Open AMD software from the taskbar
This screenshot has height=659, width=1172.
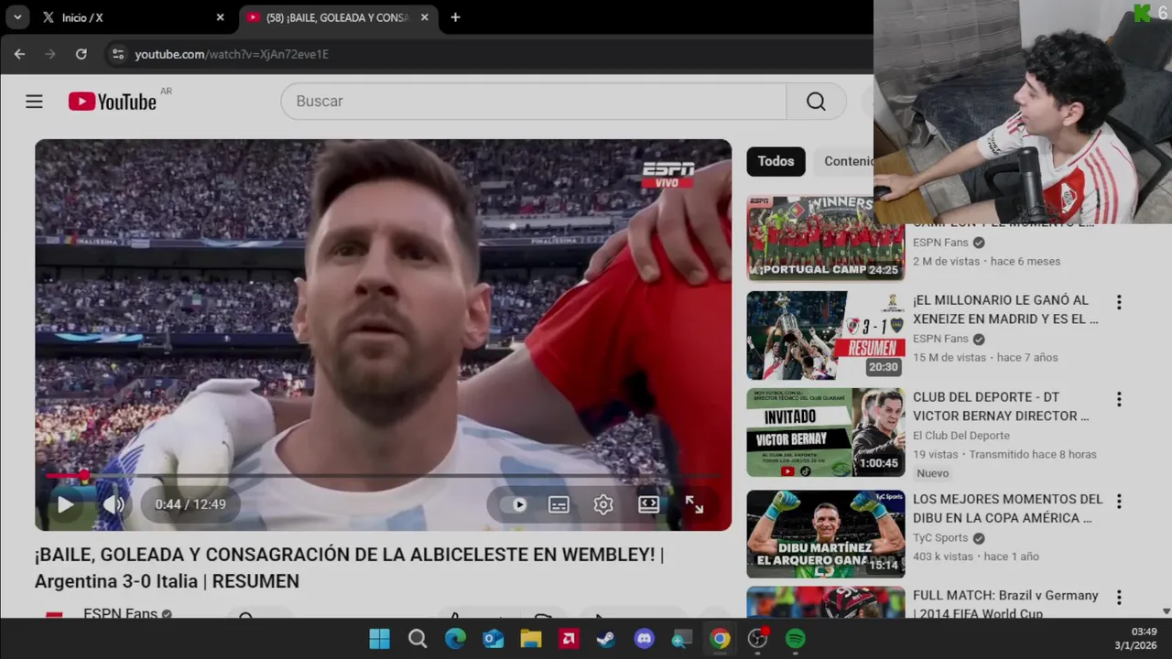pyautogui.click(x=569, y=639)
